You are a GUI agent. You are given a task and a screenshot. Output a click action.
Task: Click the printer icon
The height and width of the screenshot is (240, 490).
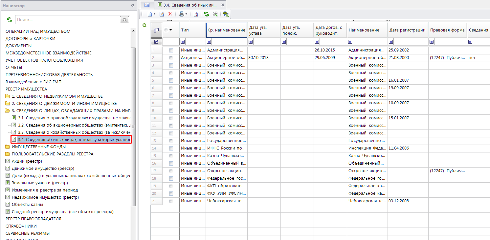[x=181, y=14]
